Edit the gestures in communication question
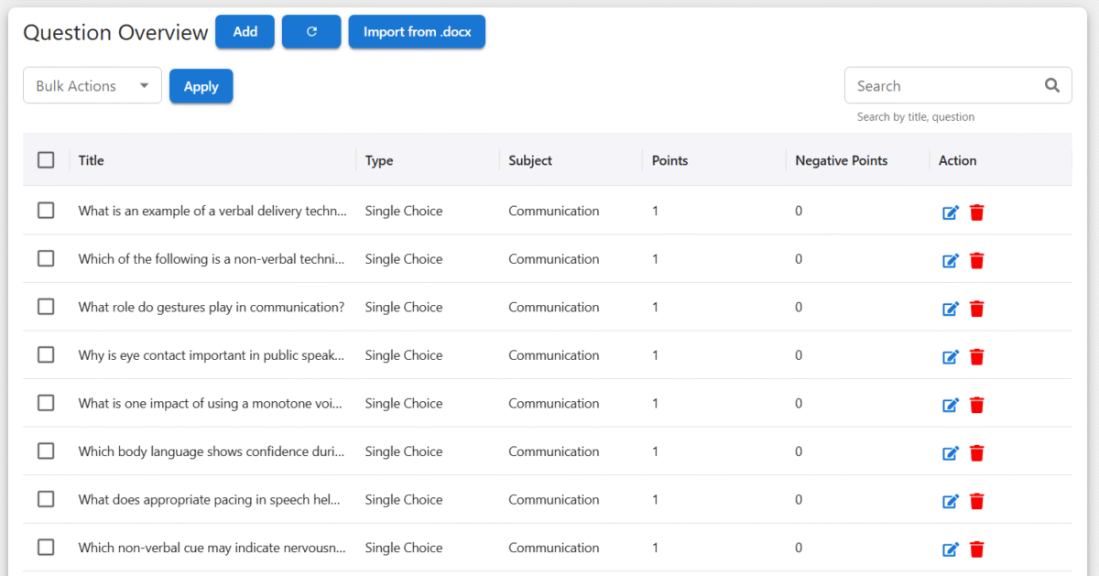The image size is (1099, 576). 951,309
